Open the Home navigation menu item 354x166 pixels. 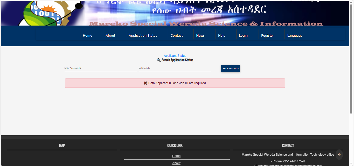pos(87,35)
